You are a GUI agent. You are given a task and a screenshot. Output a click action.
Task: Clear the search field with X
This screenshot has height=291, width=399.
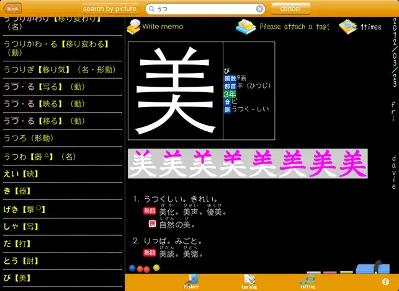pyautogui.click(x=259, y=9)
